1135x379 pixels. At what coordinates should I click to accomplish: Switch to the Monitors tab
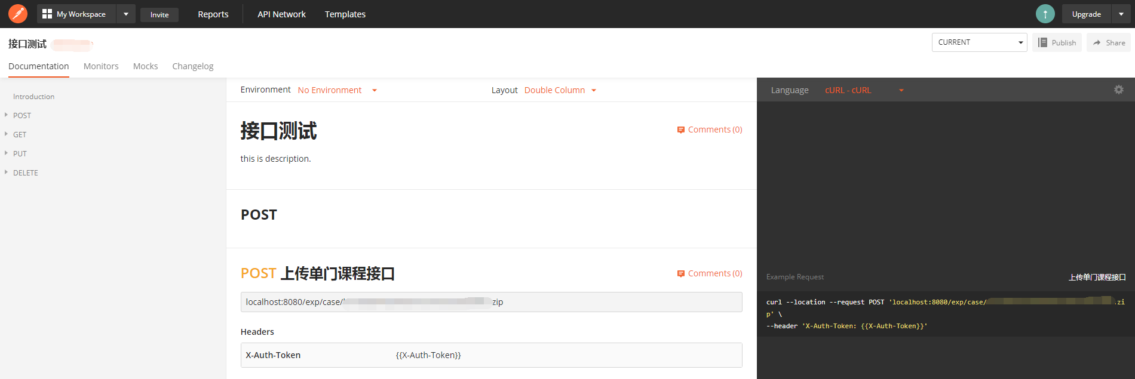(101, 66)
